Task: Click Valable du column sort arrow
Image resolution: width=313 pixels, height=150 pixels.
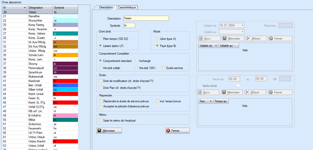Action: click(216, 46)
